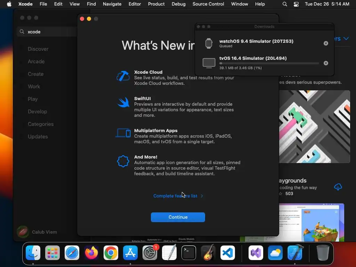Image resolution: width=356 pixels, height=267 pixels.
Task: Switch to Xcode in the Dock
Action: coord(295,253)
